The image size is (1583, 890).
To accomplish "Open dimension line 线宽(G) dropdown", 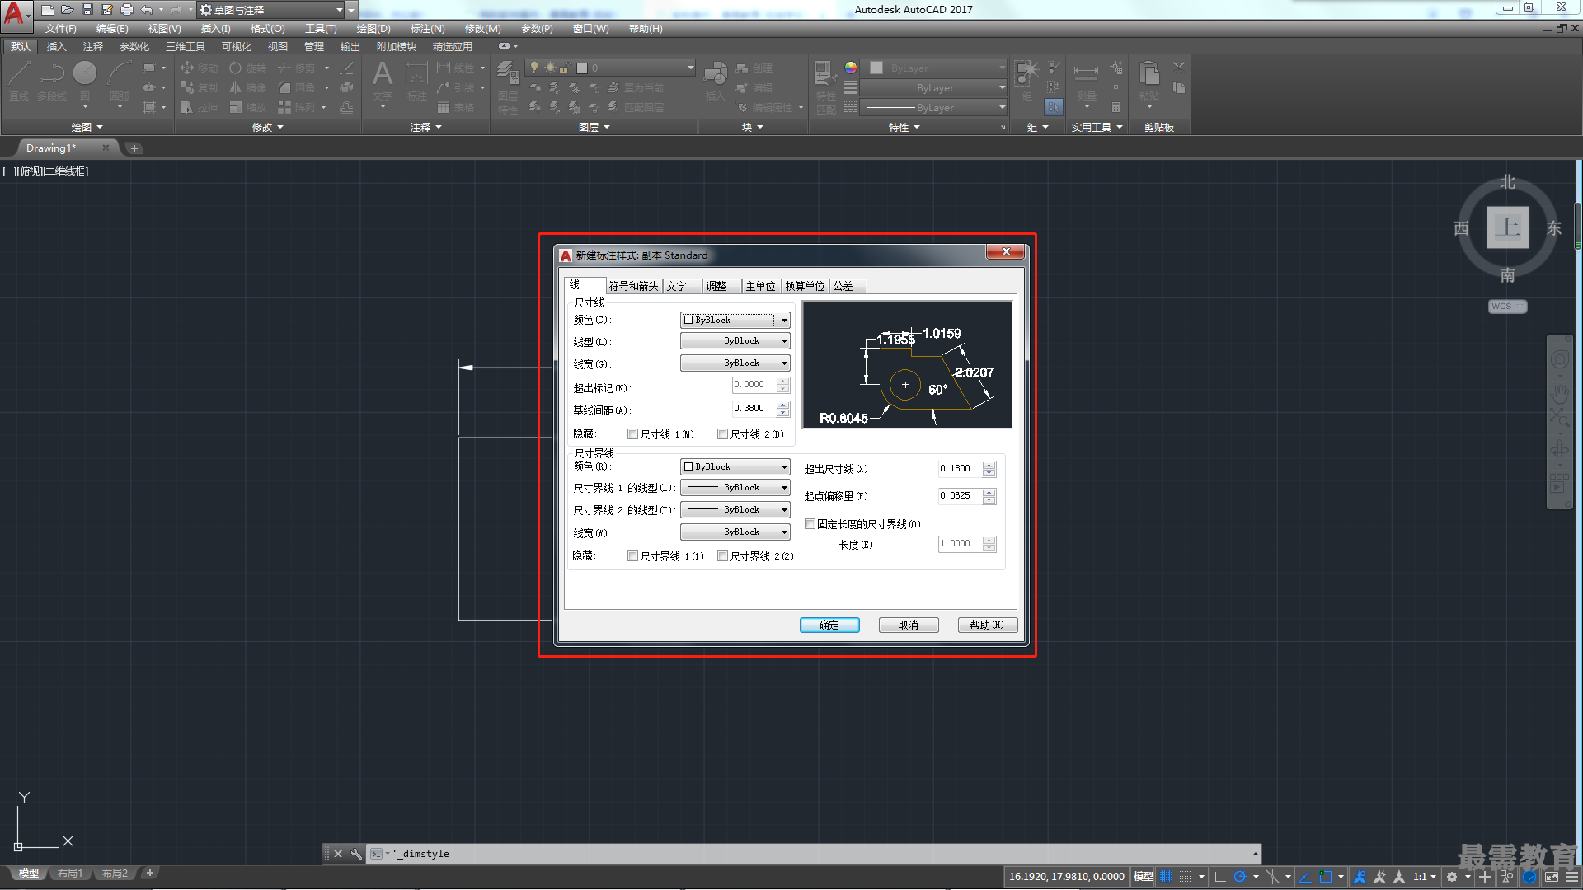I will click(735, 363).
